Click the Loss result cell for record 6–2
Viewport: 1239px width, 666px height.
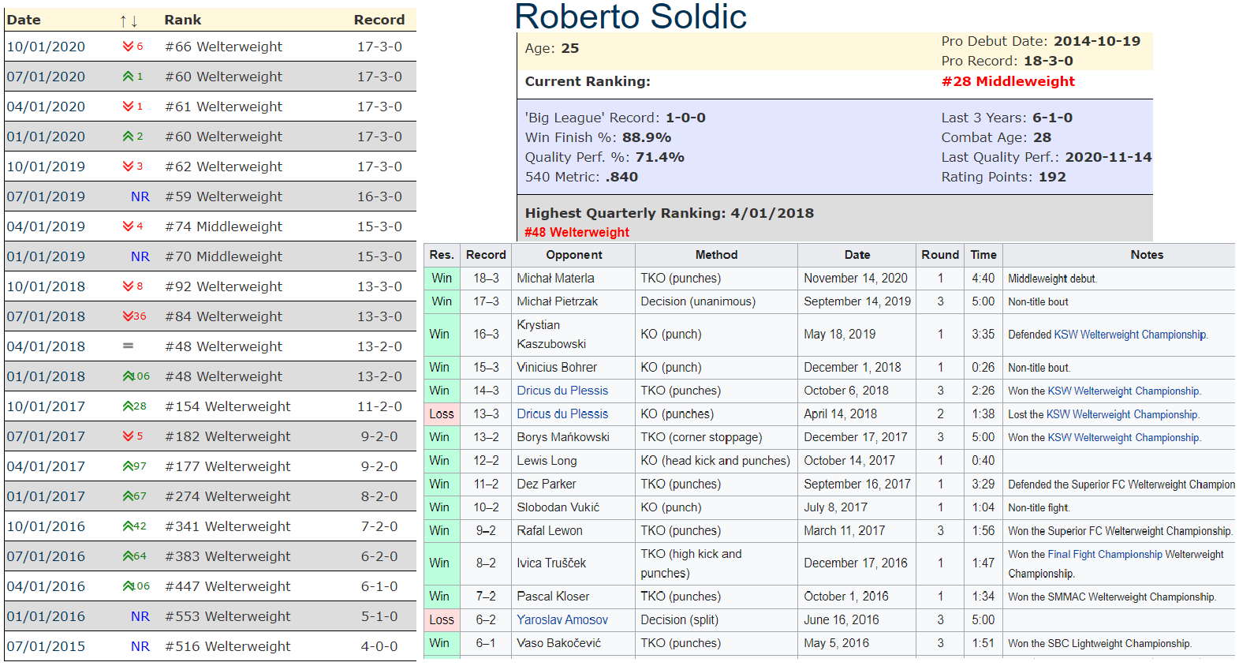[x=442, y=620]
